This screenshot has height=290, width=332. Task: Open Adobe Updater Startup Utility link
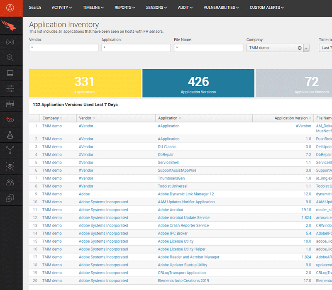(183, 265)
